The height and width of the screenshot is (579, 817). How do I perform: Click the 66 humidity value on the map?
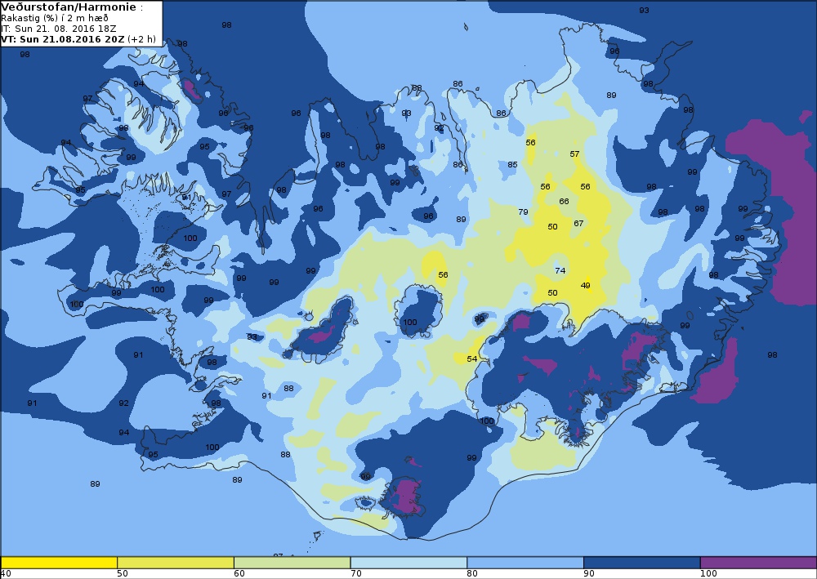click(564, 202)
